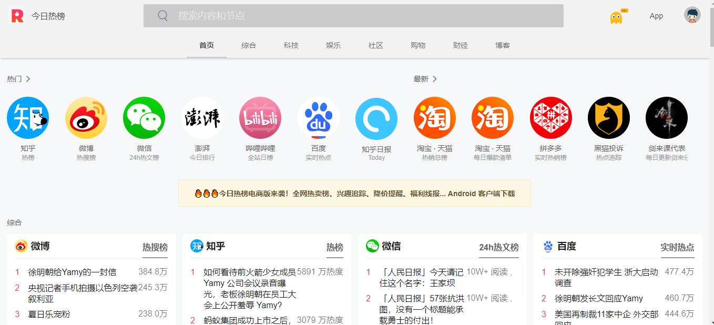Open Zhihu question 如何看待前火箭少女成员 Yamy 公司会议录音曝光
This screenshot has height=325, width=714.
(x=250, y=289)
